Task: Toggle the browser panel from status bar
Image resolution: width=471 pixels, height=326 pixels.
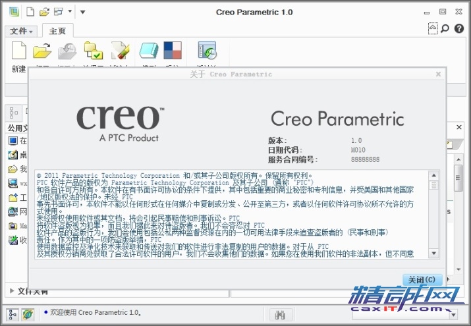Action: coord(27,315)
